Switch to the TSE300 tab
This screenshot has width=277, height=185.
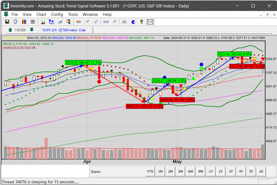point(17,30)
